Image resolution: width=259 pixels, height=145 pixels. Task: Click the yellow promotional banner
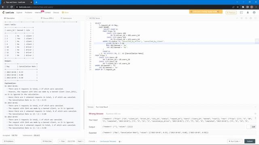click(206, 12)
